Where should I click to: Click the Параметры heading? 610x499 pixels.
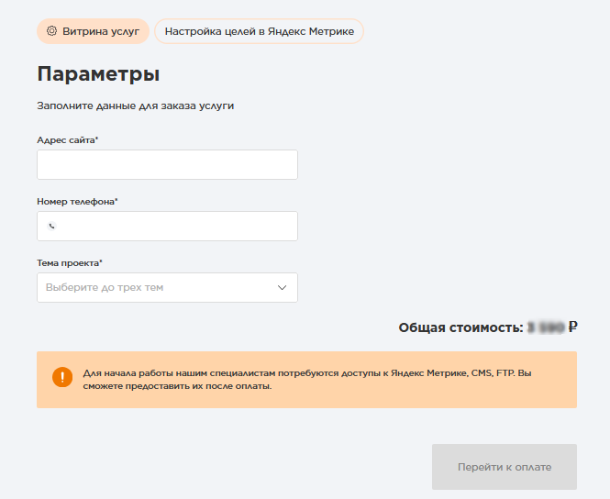(98, 74)
